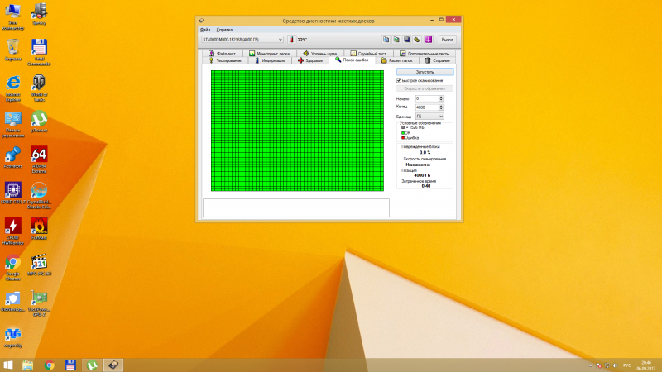Click the system tray clock

point(646,365)
